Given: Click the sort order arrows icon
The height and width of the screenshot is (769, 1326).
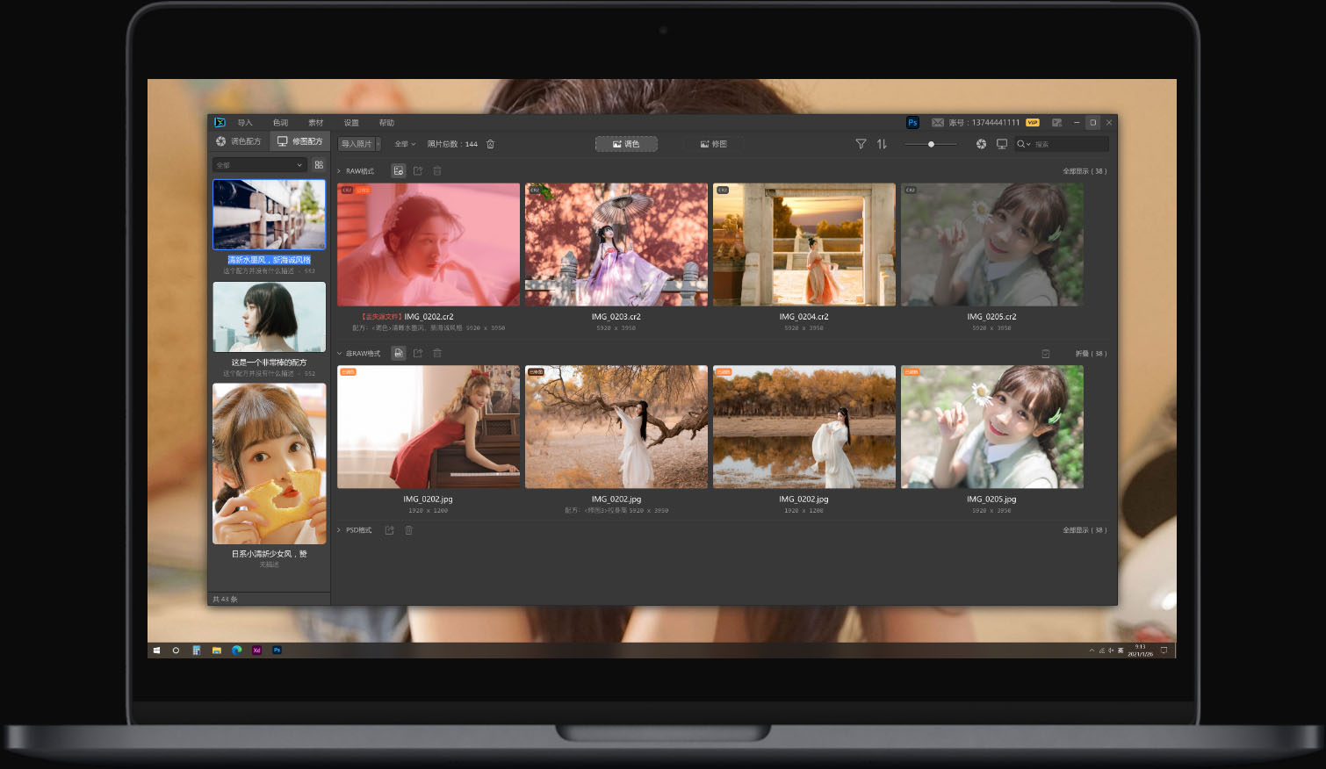Looking at the screenshot, I should [x=882, y=144].
